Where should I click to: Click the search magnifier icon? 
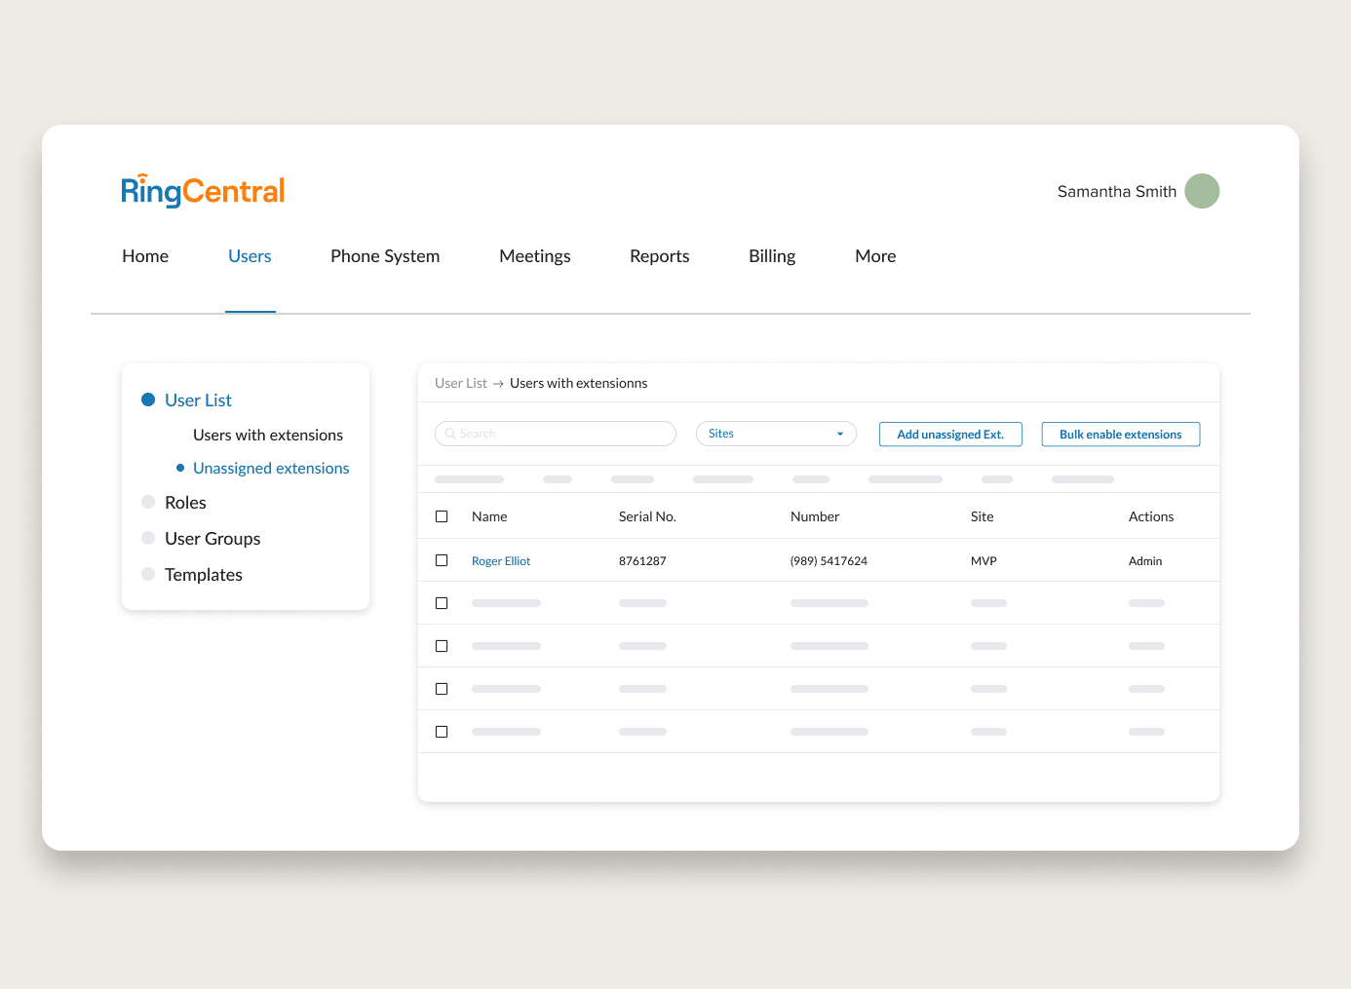pyautogui.click(x=450, y=434)
